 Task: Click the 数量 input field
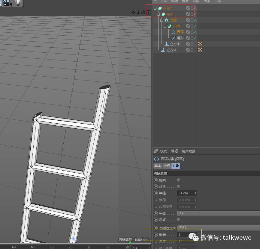pos(187,235)
